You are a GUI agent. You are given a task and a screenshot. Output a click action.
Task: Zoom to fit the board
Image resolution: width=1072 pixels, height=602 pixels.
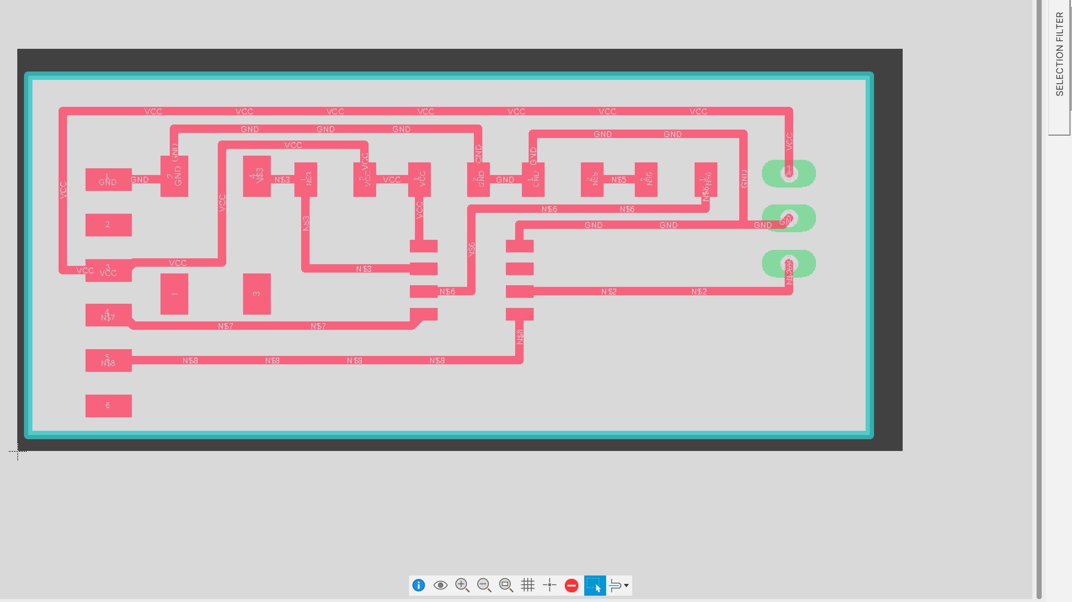pyautogui.click(x=506, y=585)
